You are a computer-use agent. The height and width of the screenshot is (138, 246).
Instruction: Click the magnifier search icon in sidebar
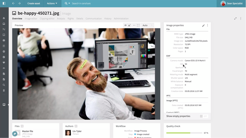(4, 85)
